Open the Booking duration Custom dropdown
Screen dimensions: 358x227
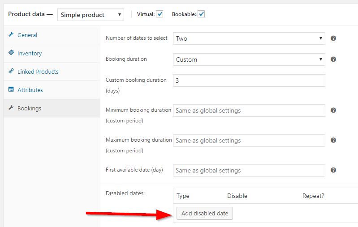(x=249, y=59)
